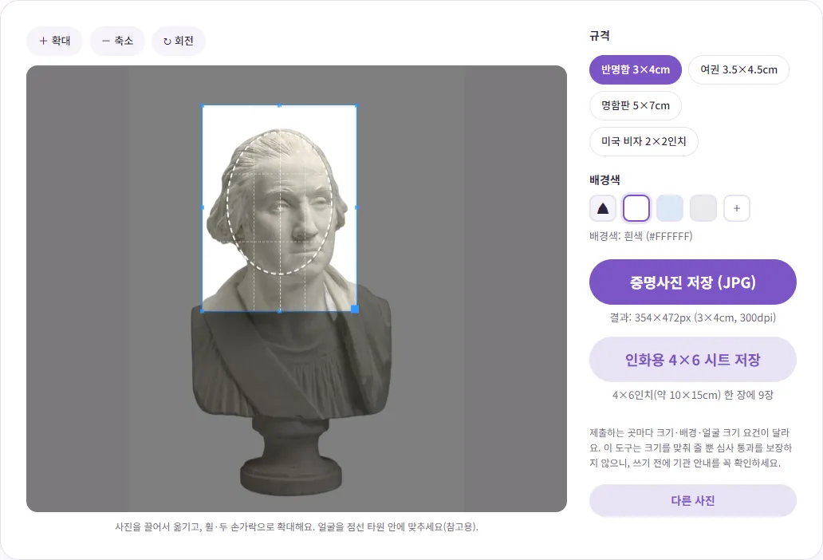
Task: Save print sheet via 인화용 4×6 시트 저장
Action: point(693,360)
